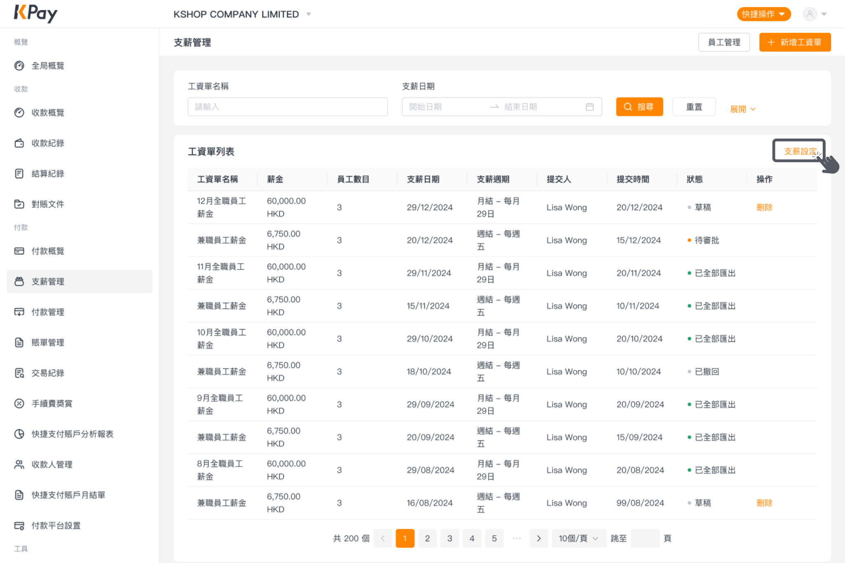This screenshot has width=845, height=563.
Task: Open 手續費獎賞 percent icon
Action: (19, 404)
